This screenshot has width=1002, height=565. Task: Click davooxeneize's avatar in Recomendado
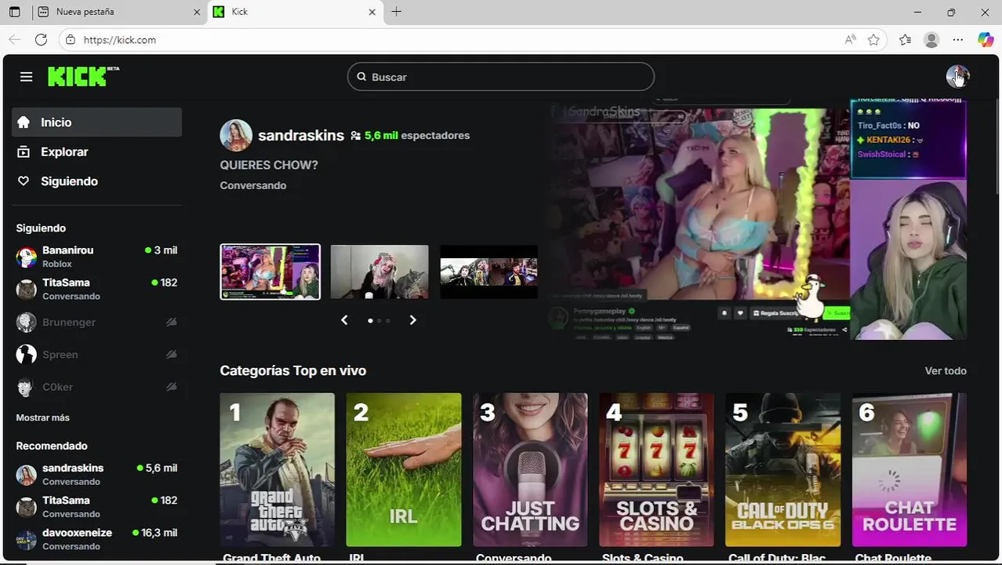tap(27, 539)
